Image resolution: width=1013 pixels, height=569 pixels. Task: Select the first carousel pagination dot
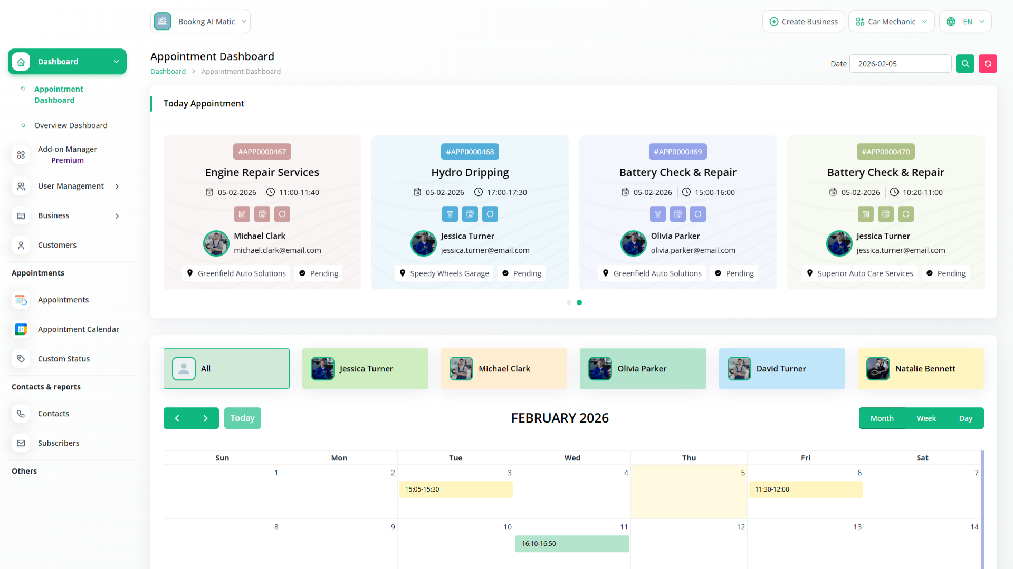(x=568, y=302)
